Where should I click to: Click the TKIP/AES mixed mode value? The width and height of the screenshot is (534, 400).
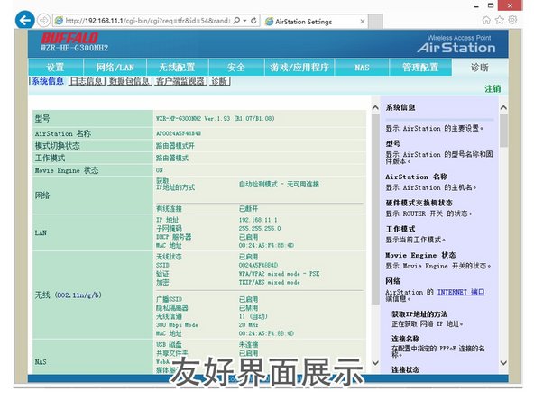tap(270, 282)
